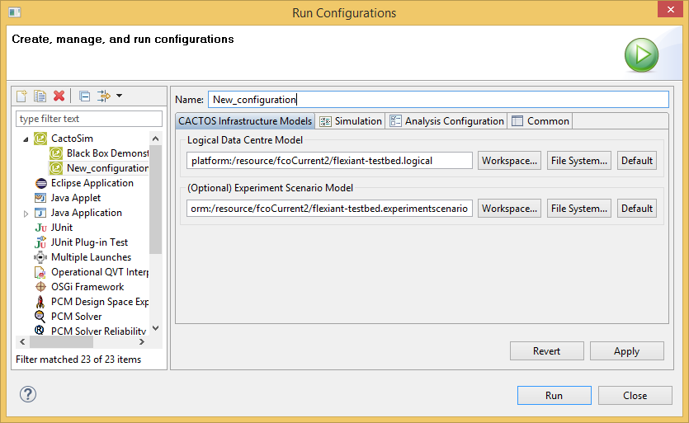Expand the Java Application tree node
Viewport: 689px width, 423px height.
[x=26, y=214]
